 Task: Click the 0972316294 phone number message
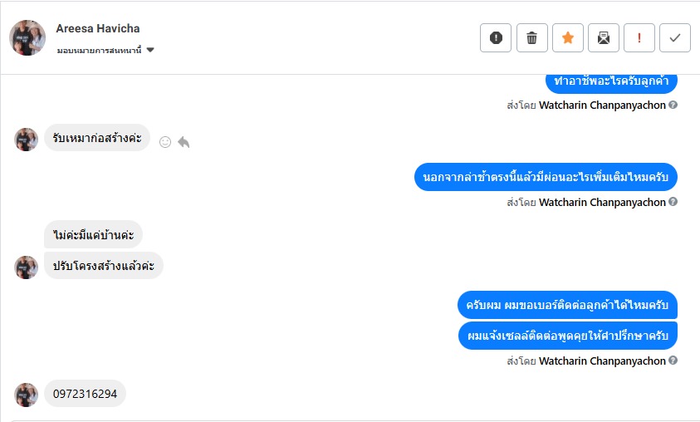pyautogui.click(x=85, y=394)
